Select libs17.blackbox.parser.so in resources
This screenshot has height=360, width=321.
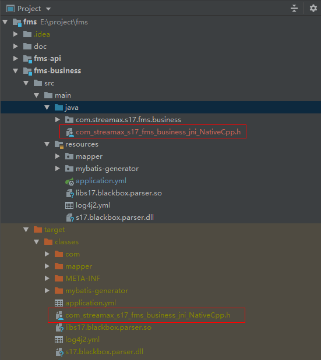click(119, 193)
